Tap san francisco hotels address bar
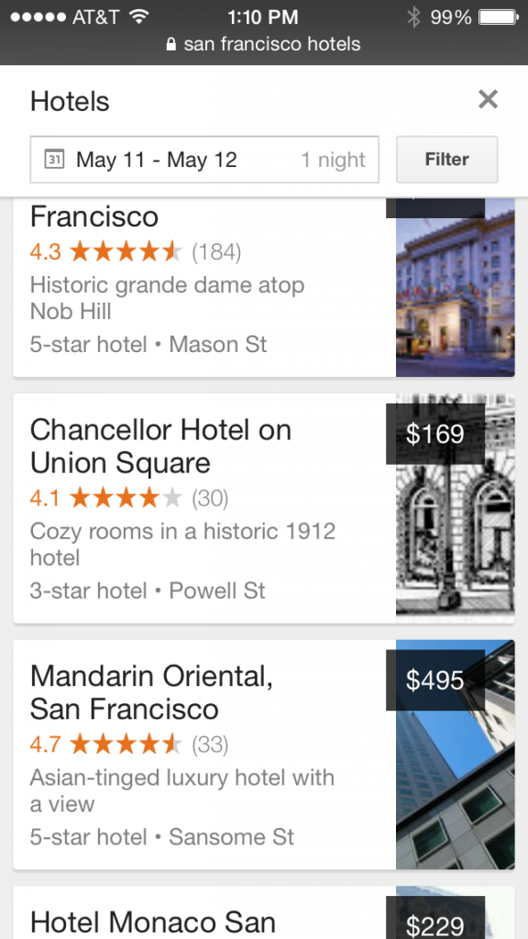528x939 pixels. 264,44
